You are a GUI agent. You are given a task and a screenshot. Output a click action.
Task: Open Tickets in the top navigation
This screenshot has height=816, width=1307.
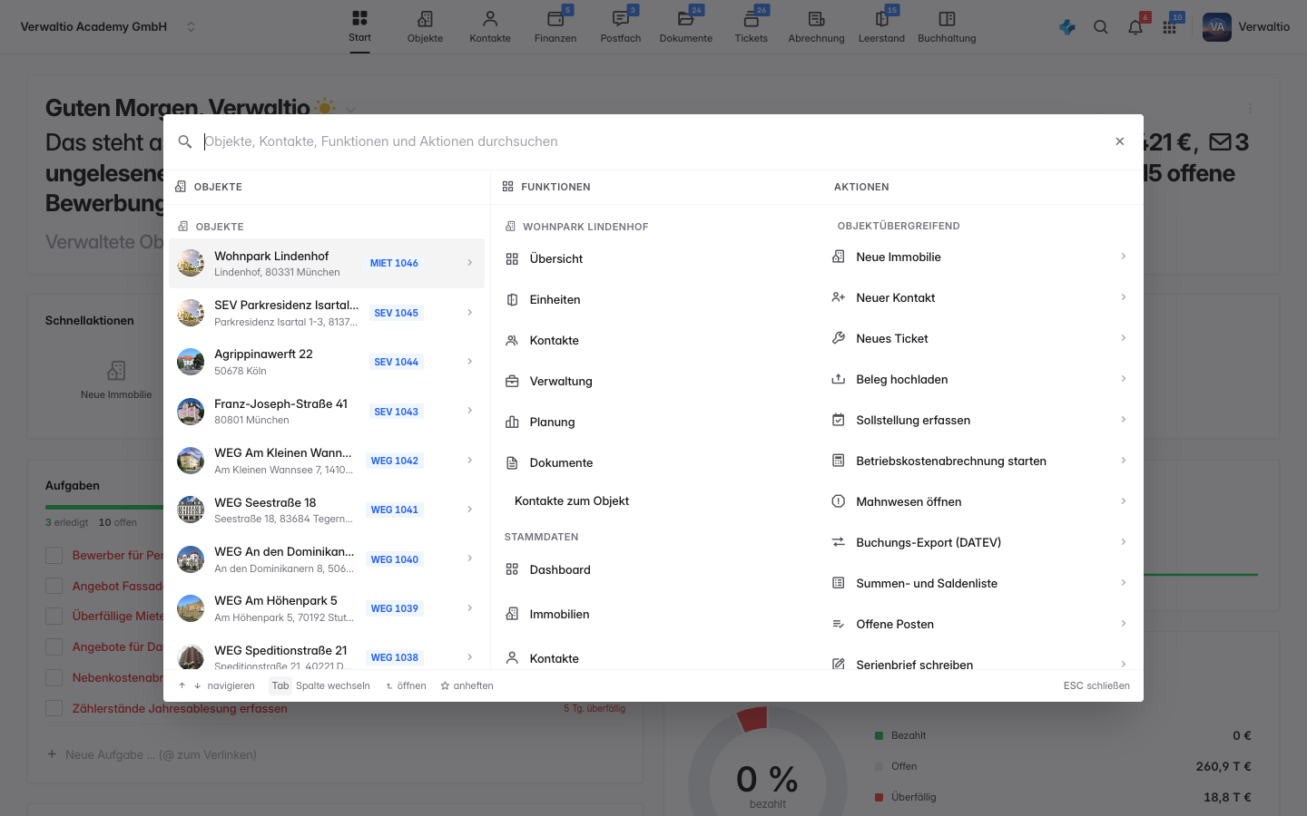(x=752, y=26)
